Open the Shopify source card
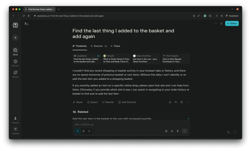 (116, 59)
